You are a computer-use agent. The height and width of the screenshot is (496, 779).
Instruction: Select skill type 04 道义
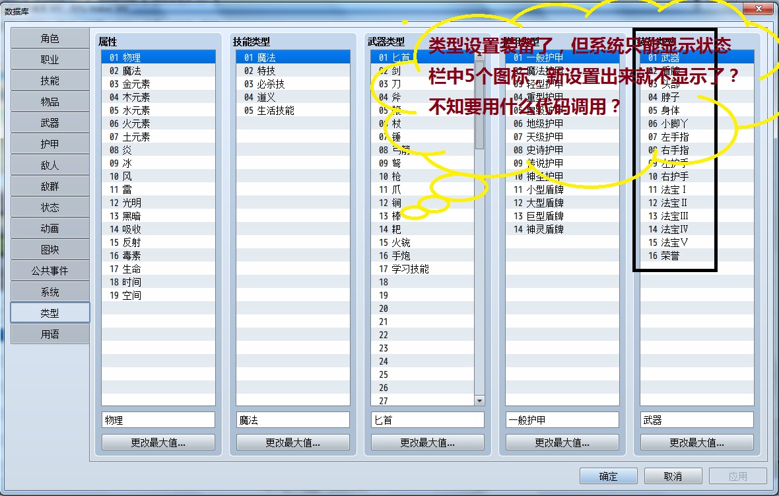[x=293, y=97]
